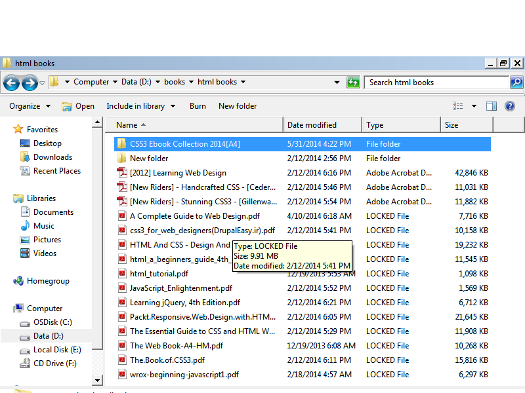The image size is (525, 393).
Task: Click the Change your view icon
Action: point(457,106)
